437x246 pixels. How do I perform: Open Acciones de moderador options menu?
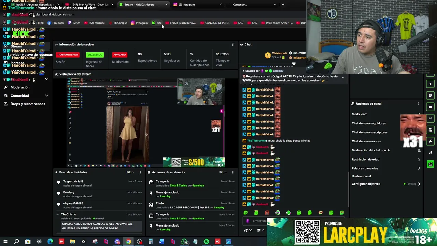[233, 172]
